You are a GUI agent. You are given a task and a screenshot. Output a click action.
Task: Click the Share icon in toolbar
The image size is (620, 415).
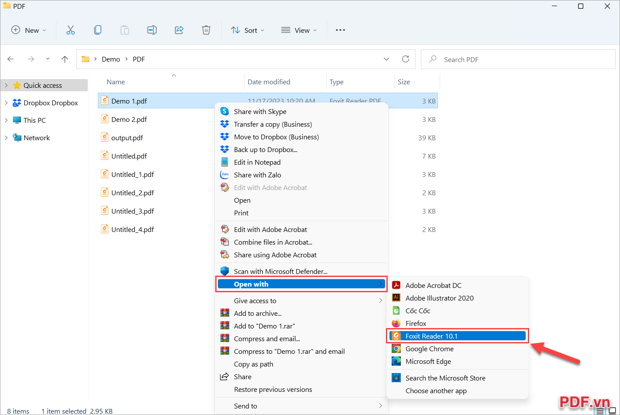click(179, 30)
